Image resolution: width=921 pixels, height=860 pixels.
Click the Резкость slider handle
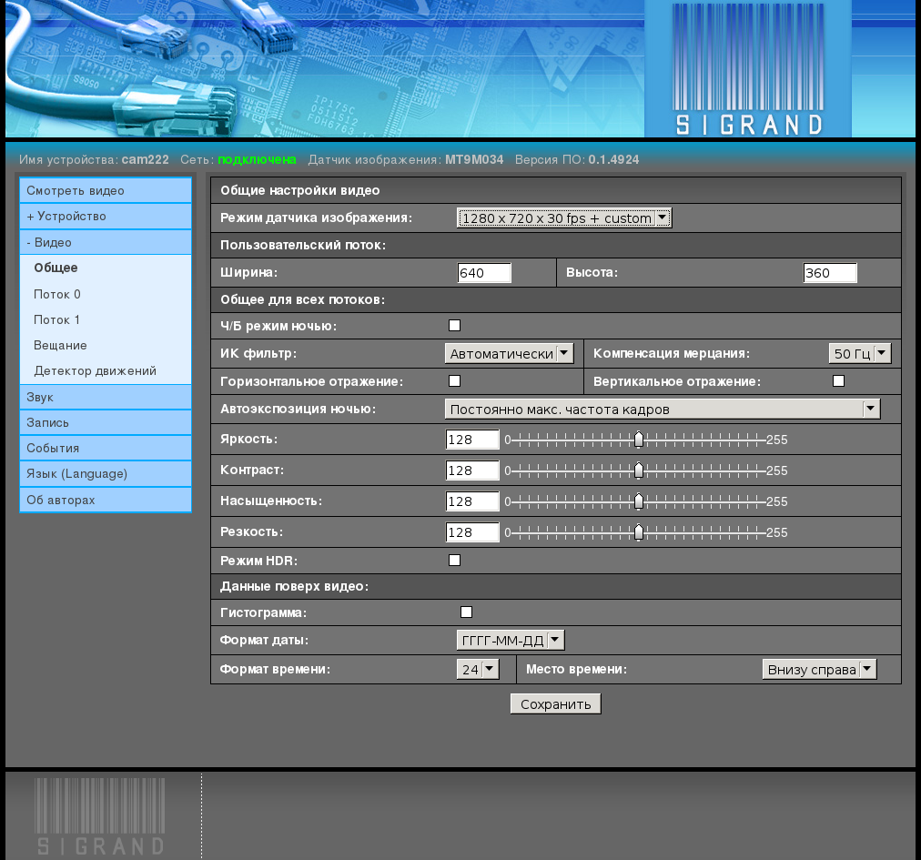click(x=639, y=532)
